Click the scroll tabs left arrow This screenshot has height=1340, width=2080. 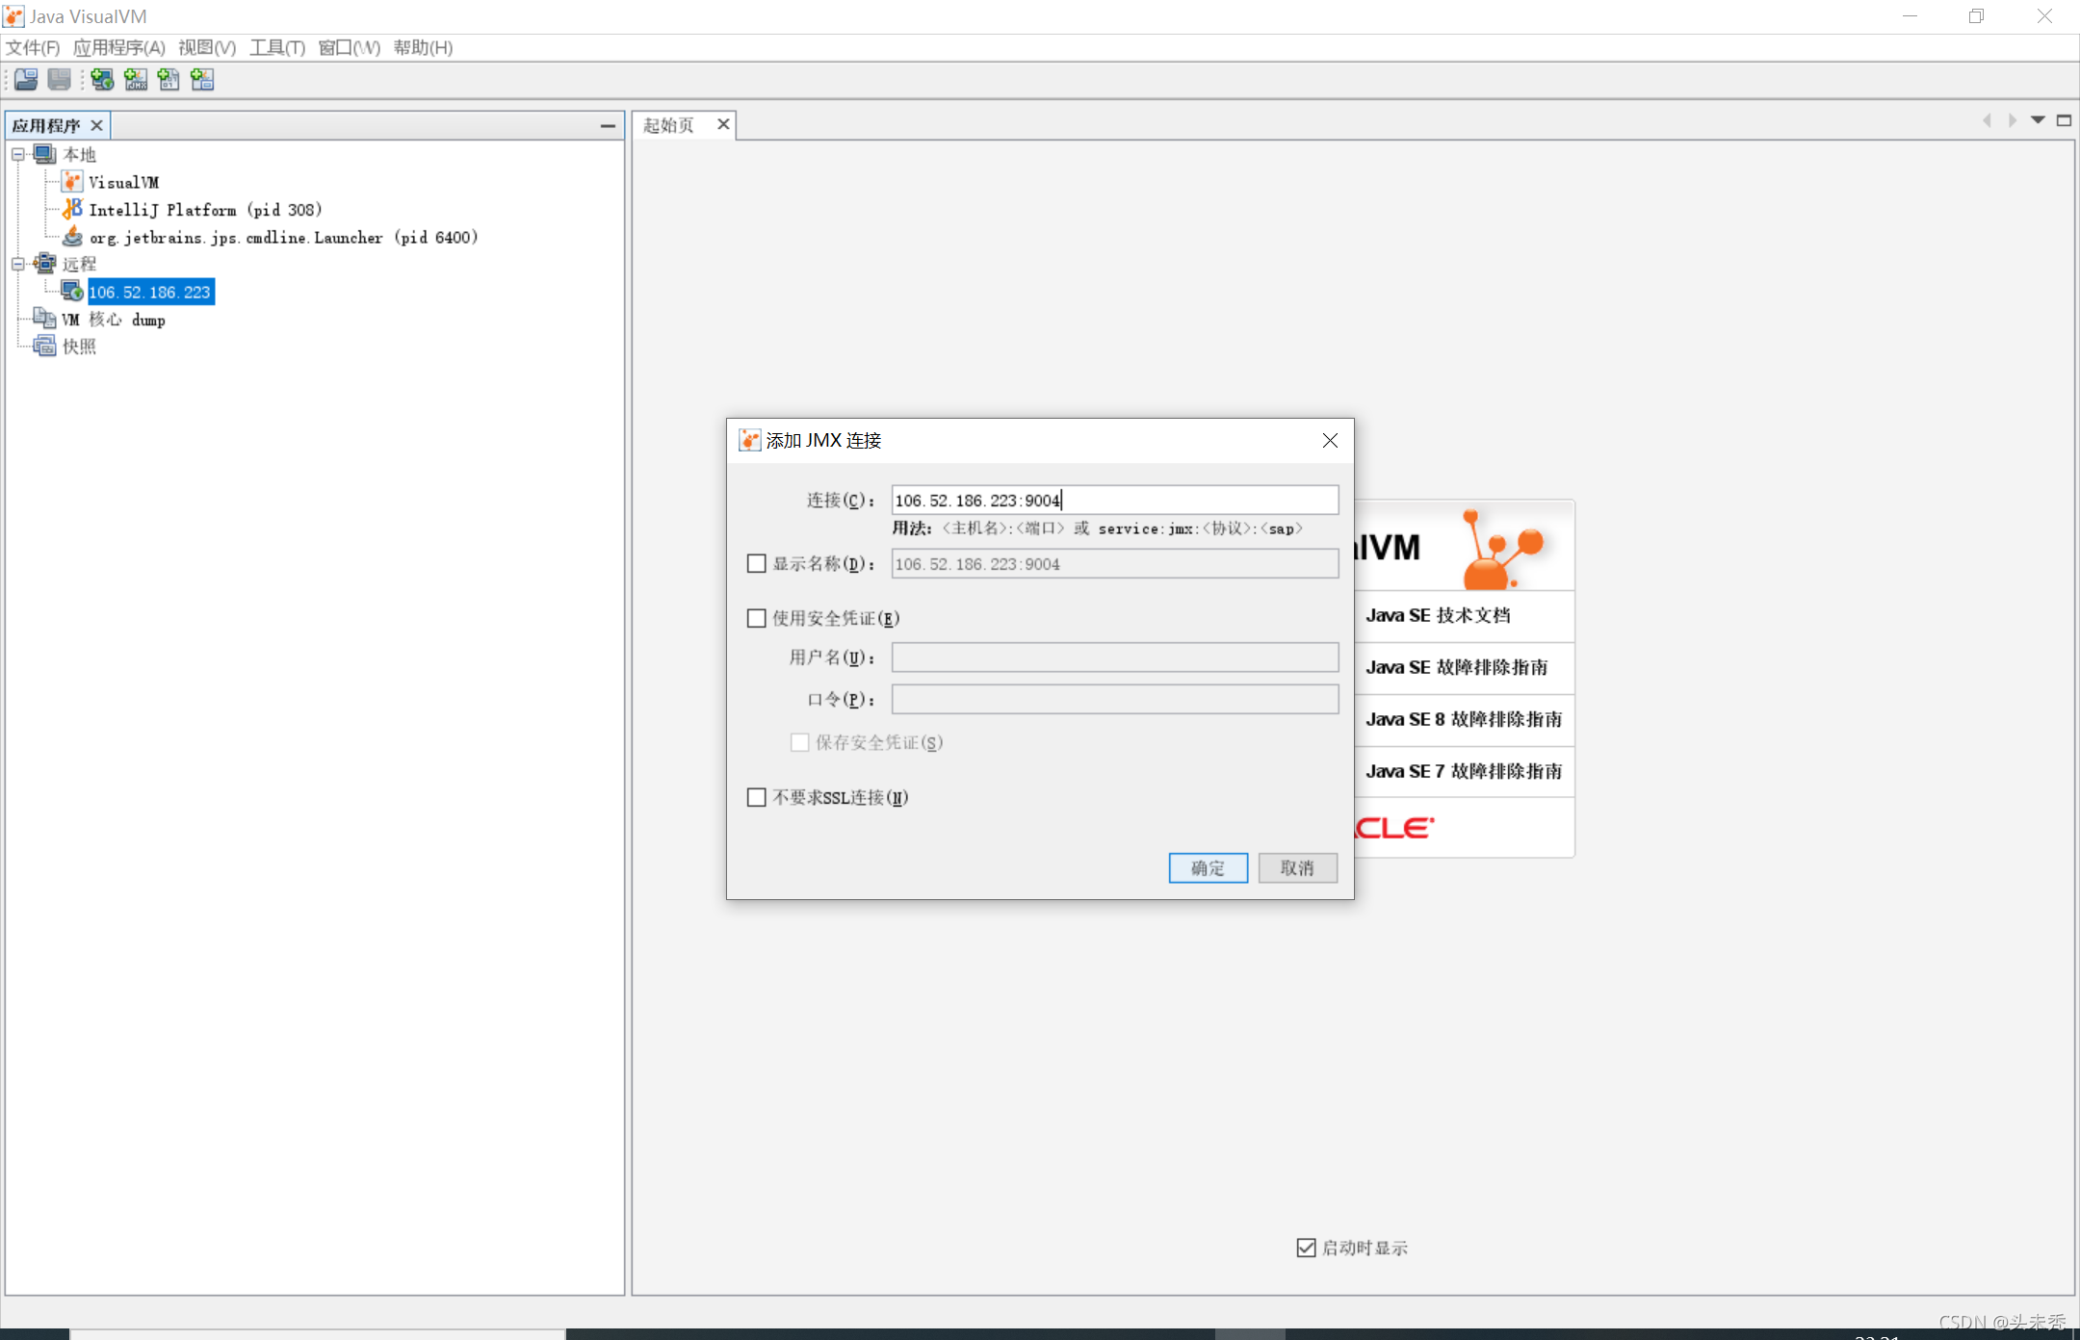point(1987,120)
